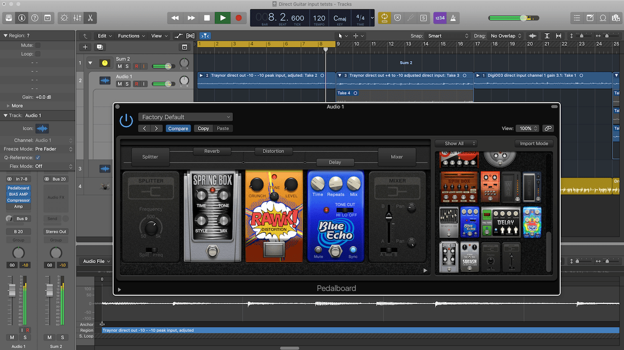Open the Audio File menu in editor
Screen dimensions: 624x350
pos(97,261)
